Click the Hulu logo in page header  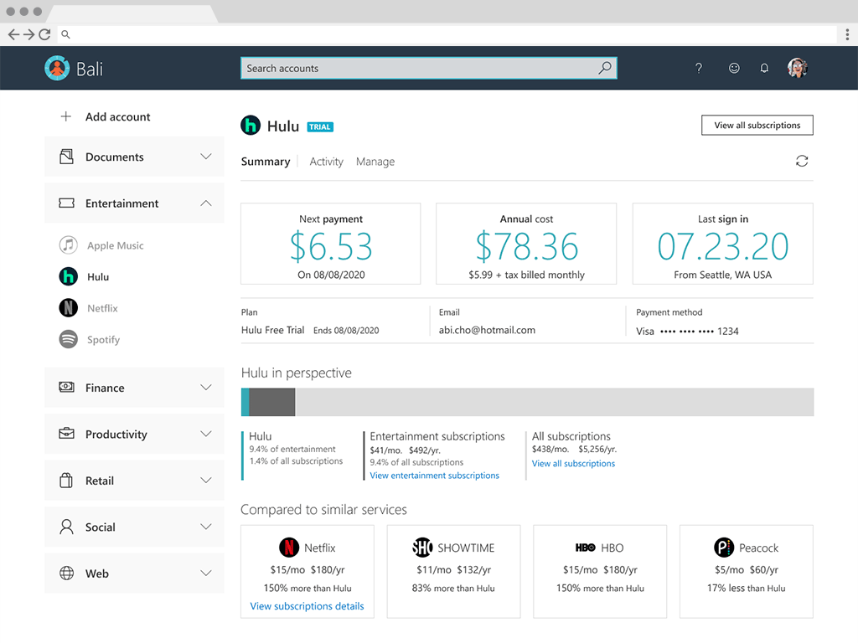point(251,126)
